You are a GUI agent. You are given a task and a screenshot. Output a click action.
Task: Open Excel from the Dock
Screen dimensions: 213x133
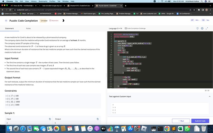coord(180,128)
